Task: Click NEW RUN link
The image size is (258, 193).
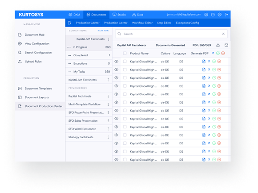Action: 103,31
